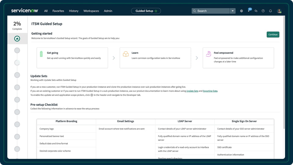Open the Favorites menu

58,11
